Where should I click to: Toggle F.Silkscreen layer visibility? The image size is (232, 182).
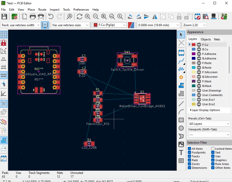pos(199,72)
